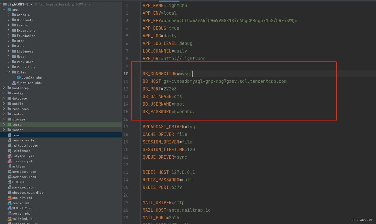Expand the Contracts folder chevron

pos(9,20)
